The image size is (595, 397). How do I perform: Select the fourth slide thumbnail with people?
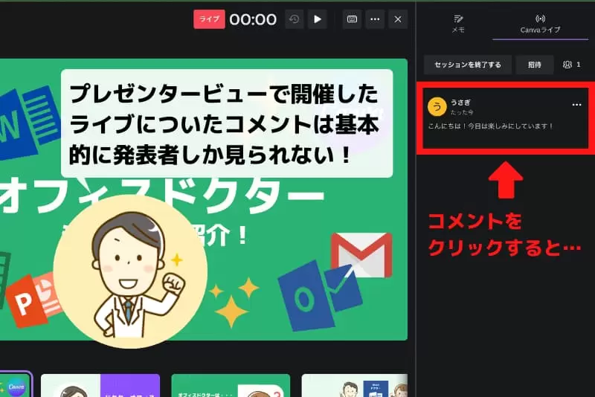pyautogui.click(x=355, y=386)
